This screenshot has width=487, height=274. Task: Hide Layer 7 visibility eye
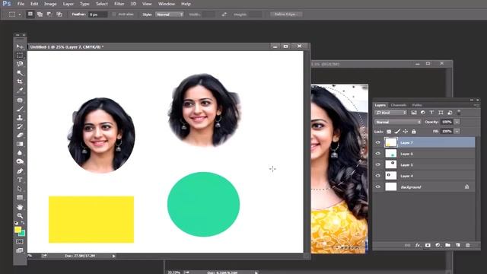(x=377, y=142)
